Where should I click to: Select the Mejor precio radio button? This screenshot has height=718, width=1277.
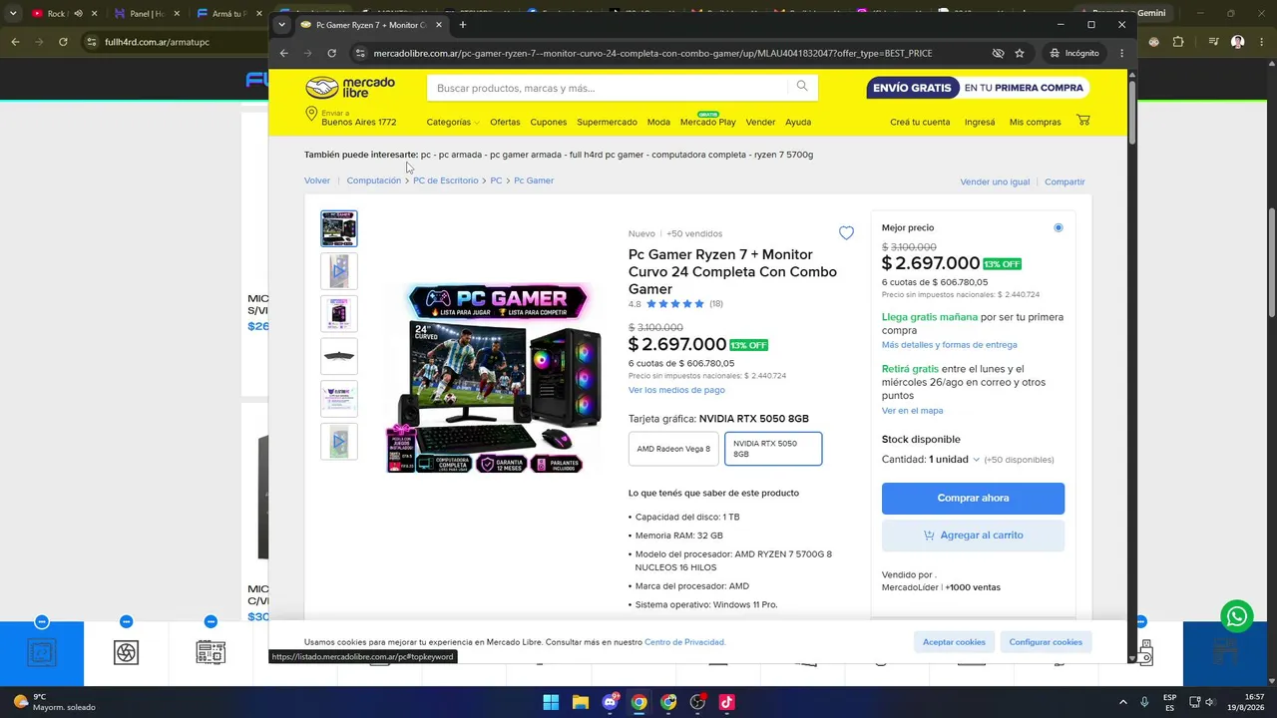pos(1059,227)
